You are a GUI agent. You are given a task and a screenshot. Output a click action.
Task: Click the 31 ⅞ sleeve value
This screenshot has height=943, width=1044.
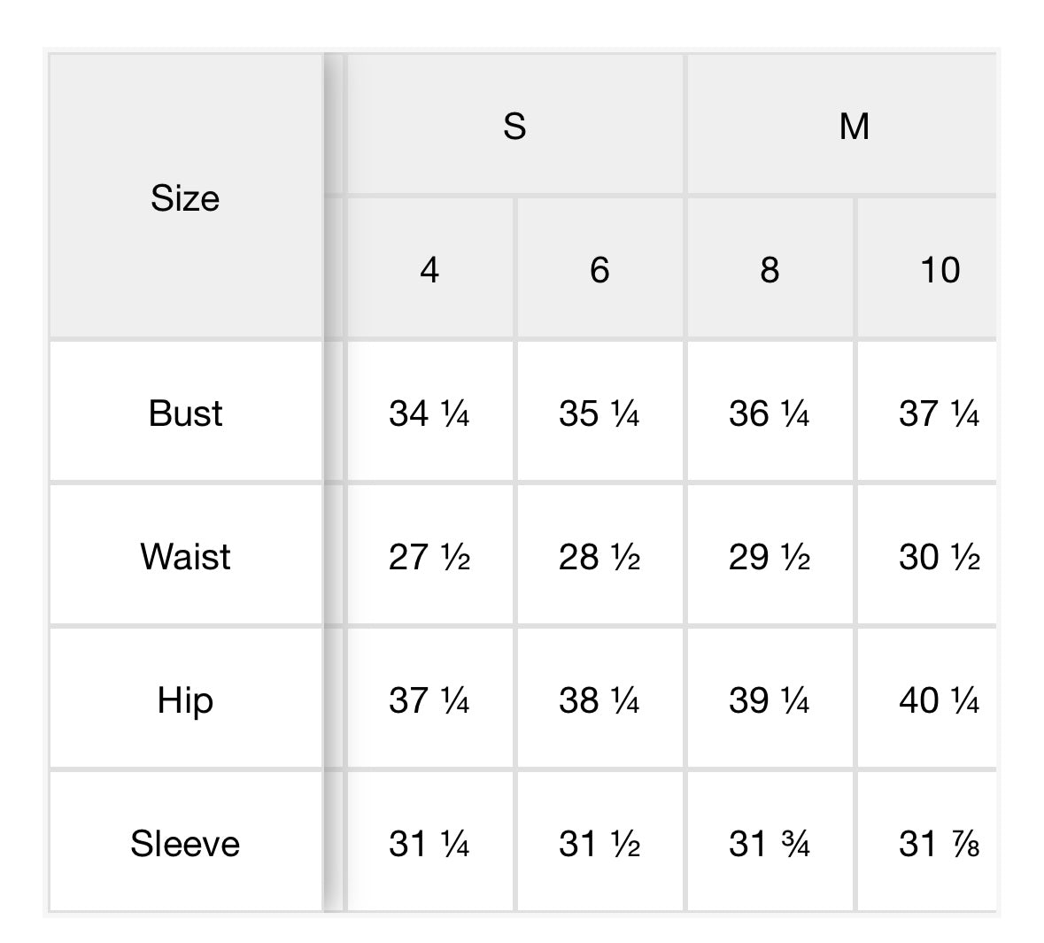click(x=939, y=844)
